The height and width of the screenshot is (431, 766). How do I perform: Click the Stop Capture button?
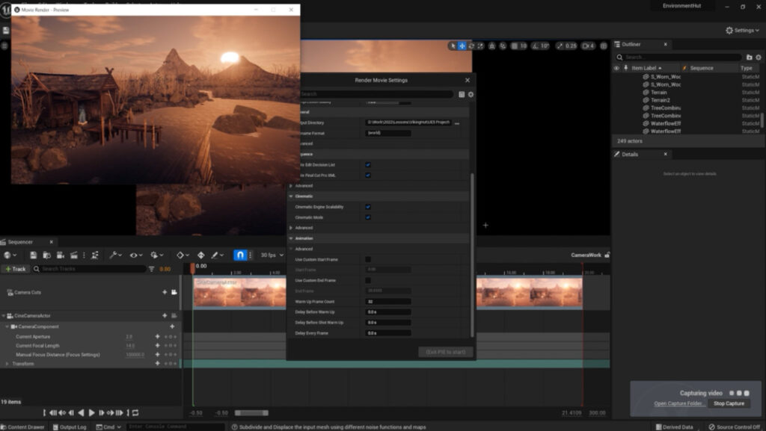click(x=729, y=403)
